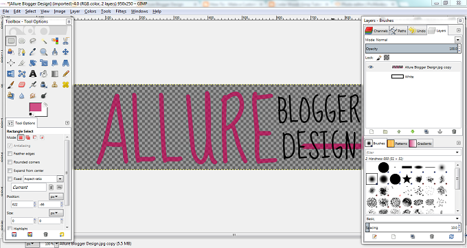Enable the Expand from center checkbox
This screenshot has width=467, height=248.
click(x=10, y=170)
